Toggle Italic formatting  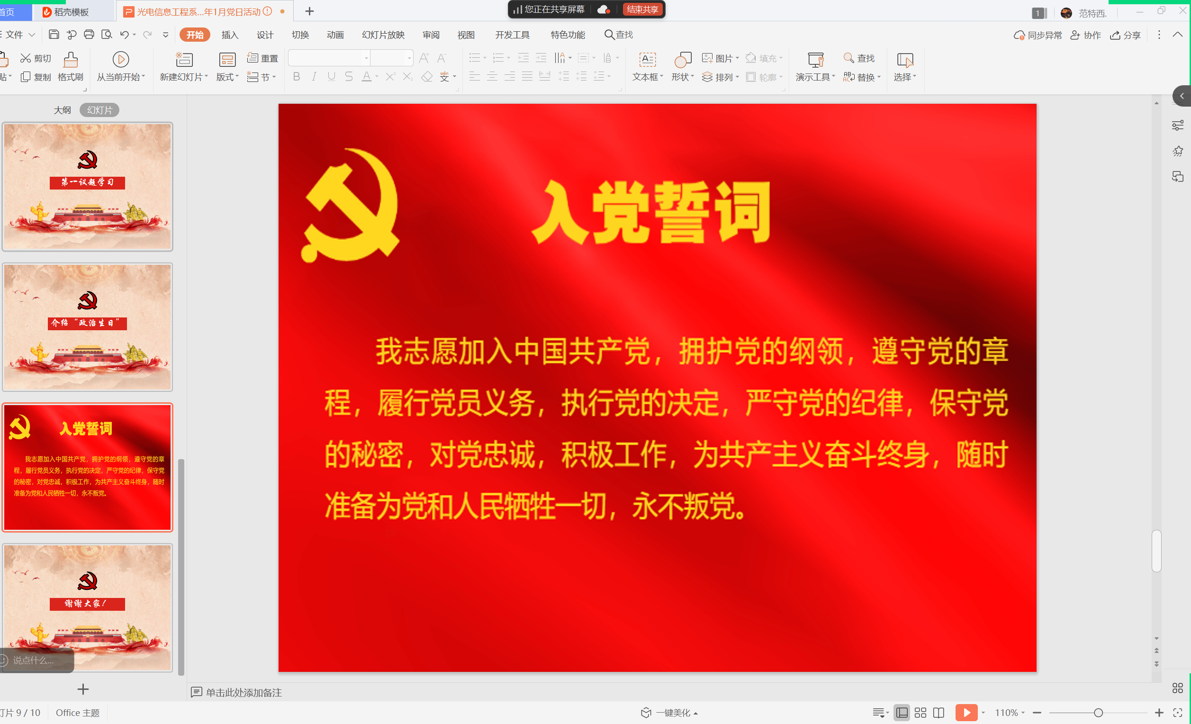[314, 77]
